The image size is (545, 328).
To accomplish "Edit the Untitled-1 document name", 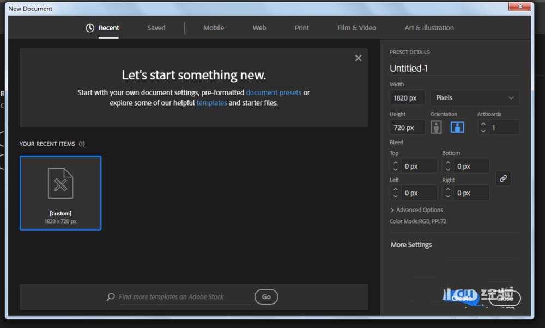I will click(454, 69).
